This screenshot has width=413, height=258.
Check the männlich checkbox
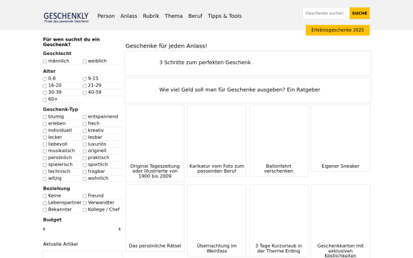click(45, 61)
